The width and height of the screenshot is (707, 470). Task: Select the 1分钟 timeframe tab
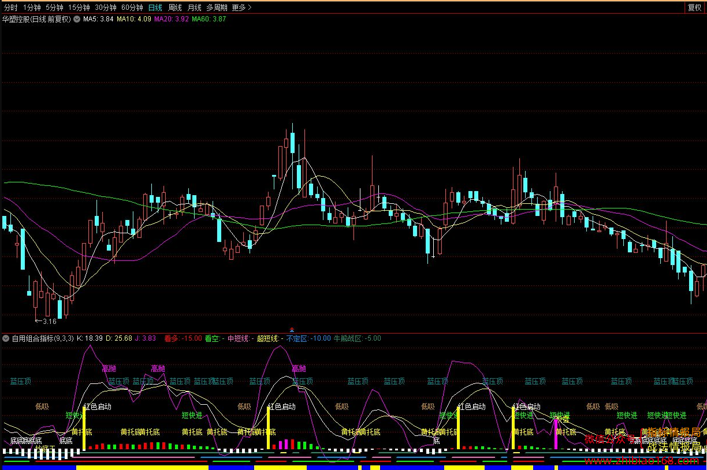(x=32, y=8)
